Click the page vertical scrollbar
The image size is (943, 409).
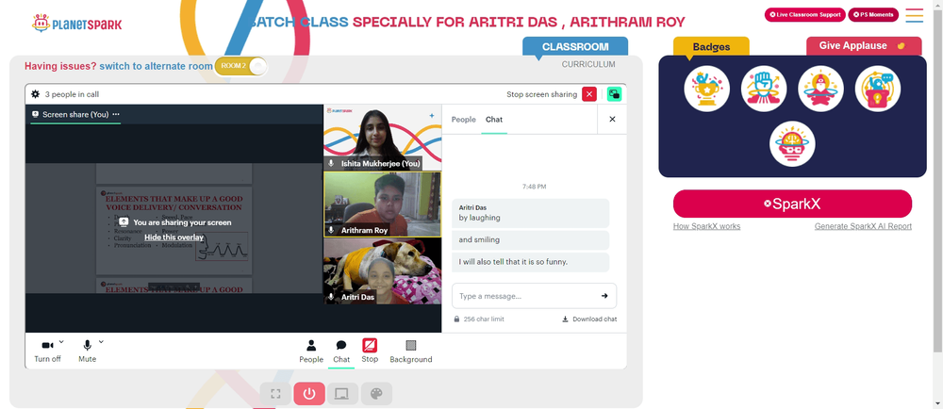pos(937,180)
